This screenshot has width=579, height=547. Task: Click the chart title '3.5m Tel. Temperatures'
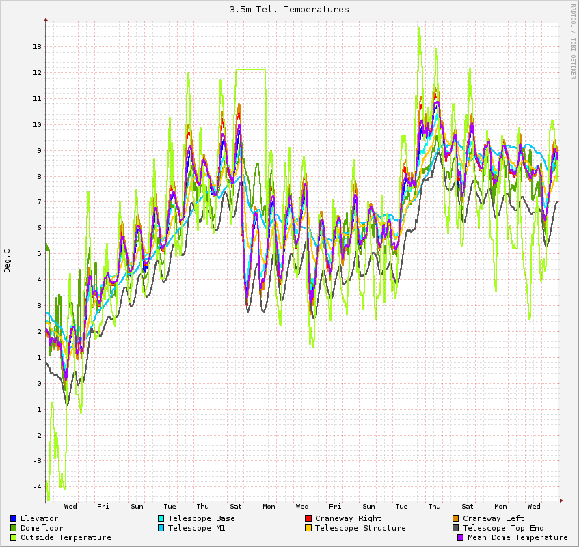tap(289, 10)
